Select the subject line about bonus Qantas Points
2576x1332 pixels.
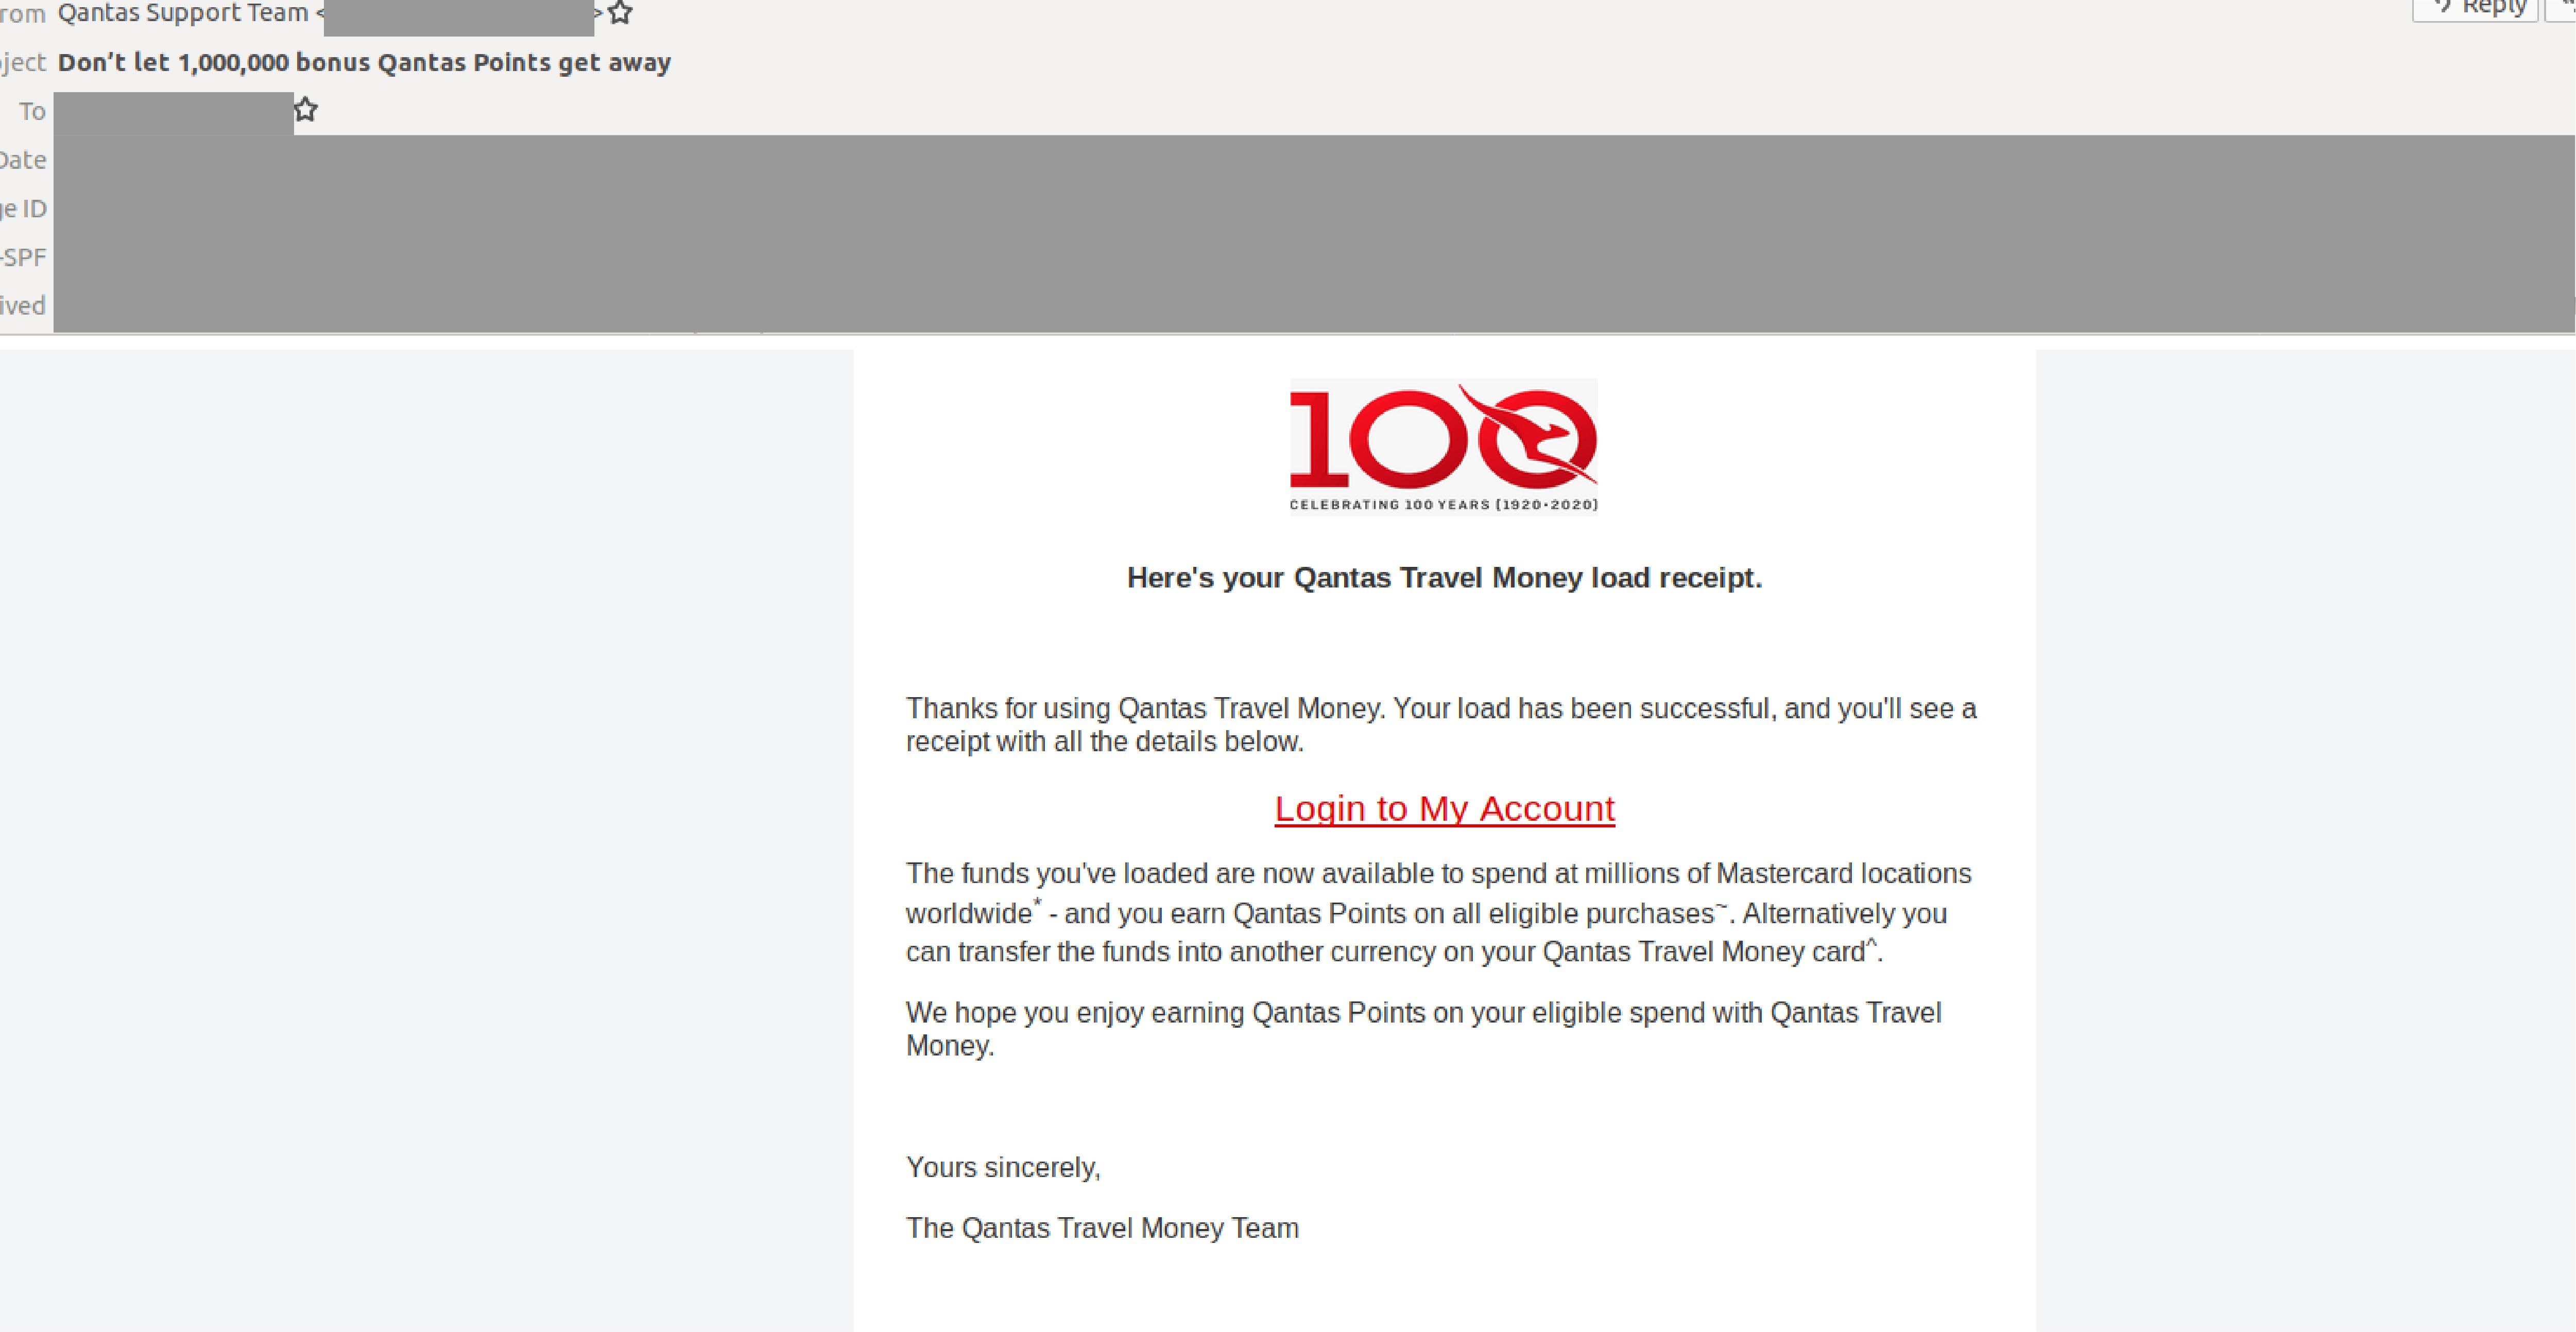point(364,62)
